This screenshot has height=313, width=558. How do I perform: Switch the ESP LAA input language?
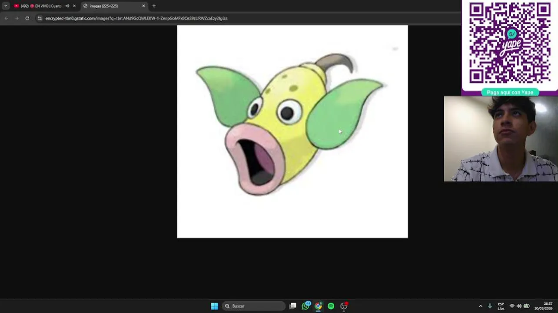pos(501,306)
